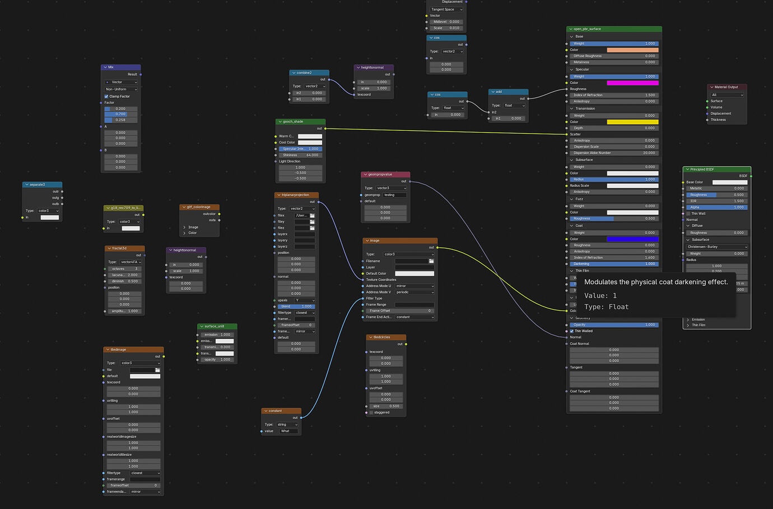The width and height of the screenshot is (773, 509).
Task: Collapse the Fuzz panel in open_pbr_surface
Action: [x=571, y=199]
